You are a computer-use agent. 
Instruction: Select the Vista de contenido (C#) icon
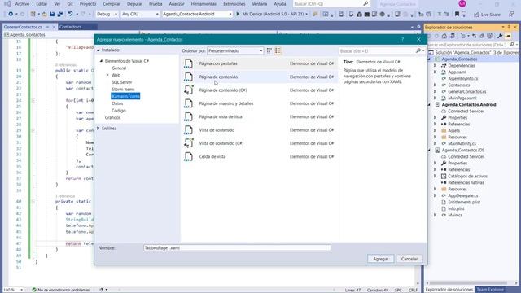[x=188, y=143]
